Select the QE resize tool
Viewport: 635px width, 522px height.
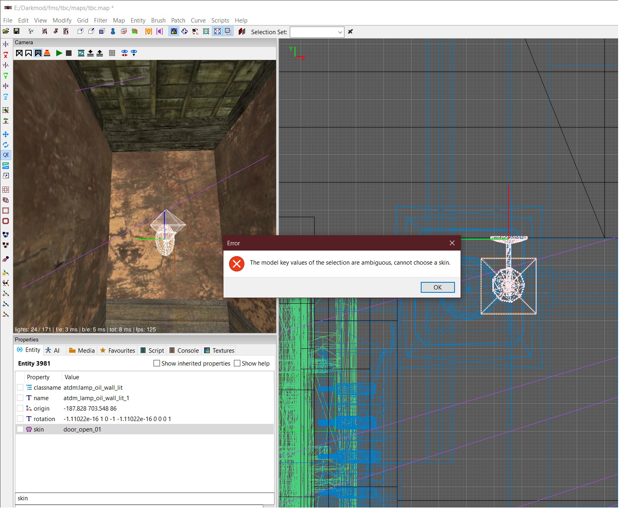[6, 155]
